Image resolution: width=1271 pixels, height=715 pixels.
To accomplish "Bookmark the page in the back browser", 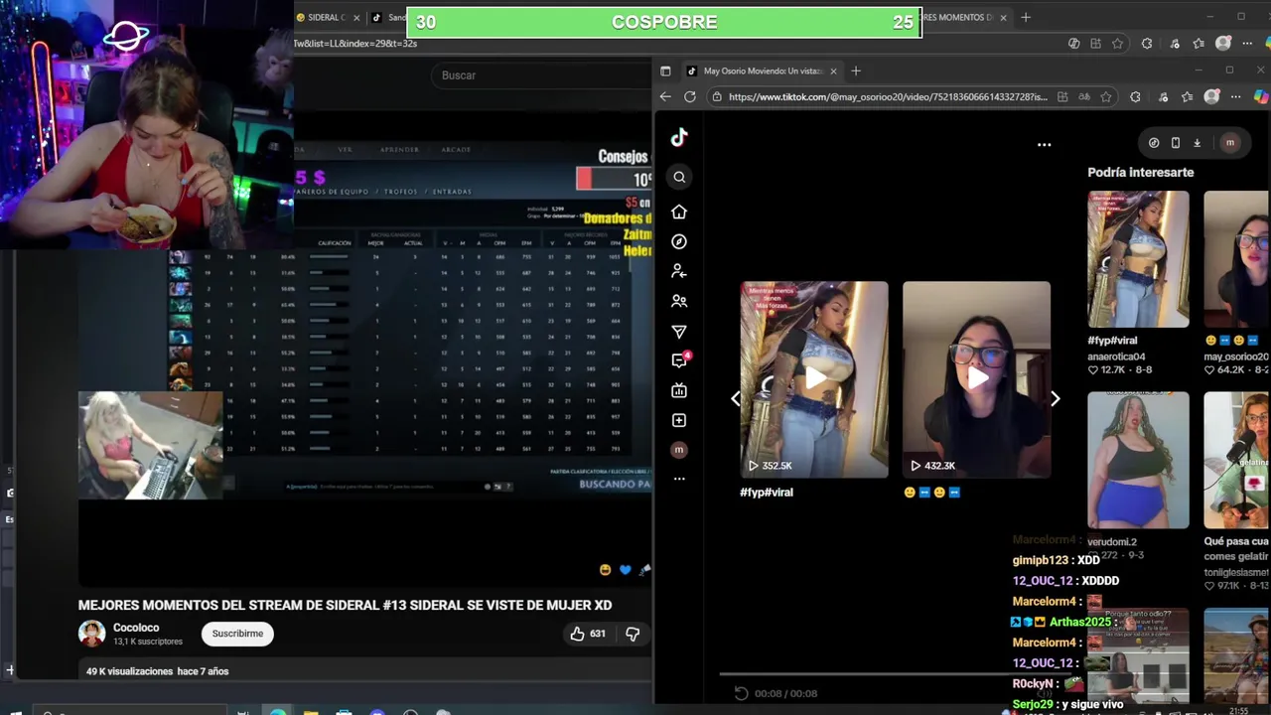I will click(x=1118, y=44).
